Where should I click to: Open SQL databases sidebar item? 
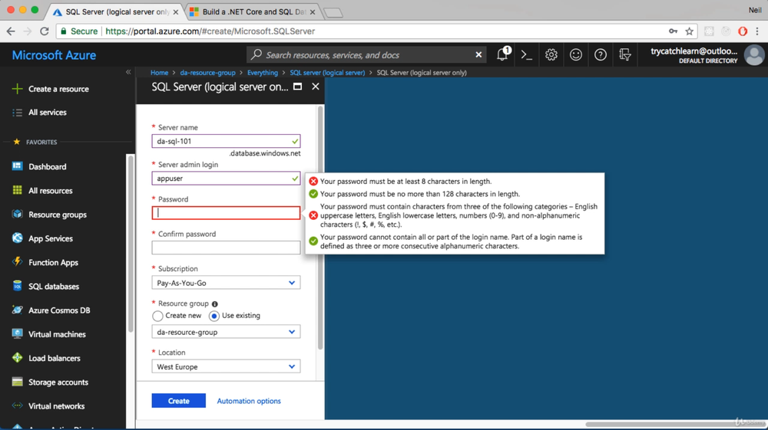click(x=54, y=287)
